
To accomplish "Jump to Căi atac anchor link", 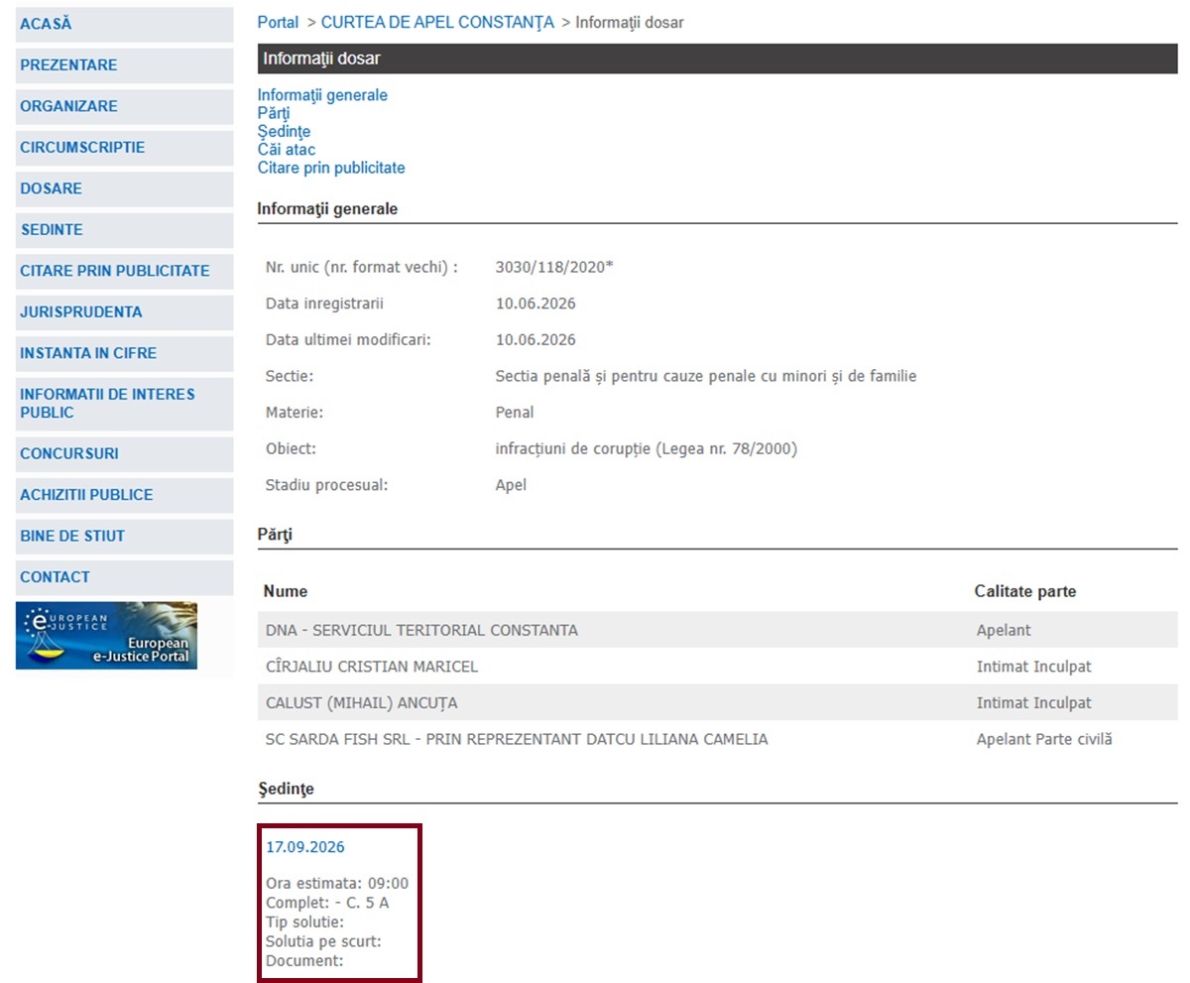I will point(287,150).
